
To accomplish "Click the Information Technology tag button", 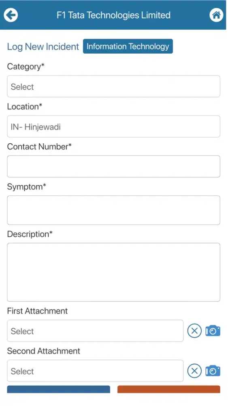I will click(128, 46).
